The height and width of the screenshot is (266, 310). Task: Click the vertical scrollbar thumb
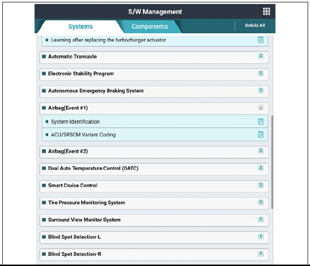[272, 162]
